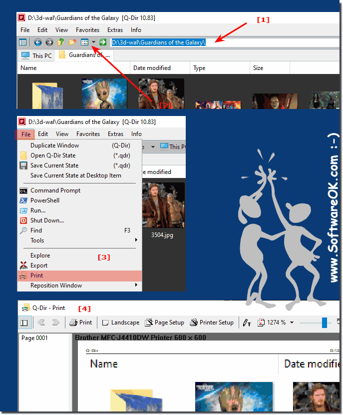Select 3504.jpg thumbnail in middle window
343x415 pixels.
click(x=163, y=205)
